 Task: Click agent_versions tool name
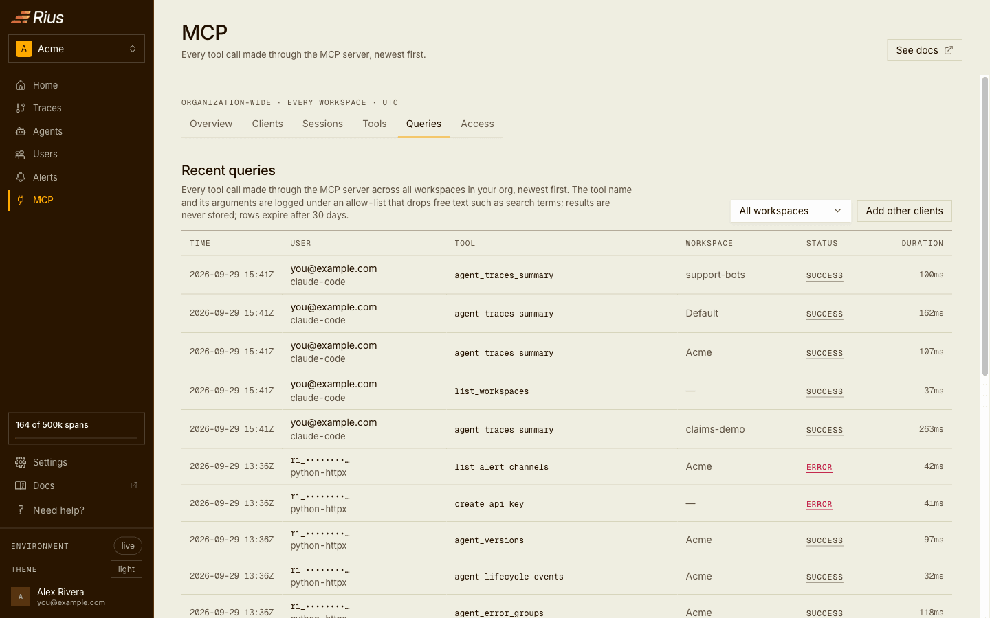point(489,540)
